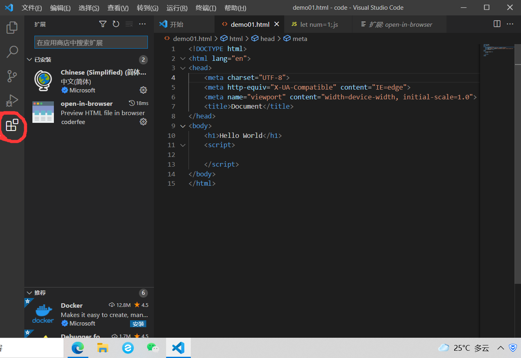Image resolution: width=521 pixels, height=358 pixels.
Task: Open the Explorer view in the activity bar
Action: (12, 27)
